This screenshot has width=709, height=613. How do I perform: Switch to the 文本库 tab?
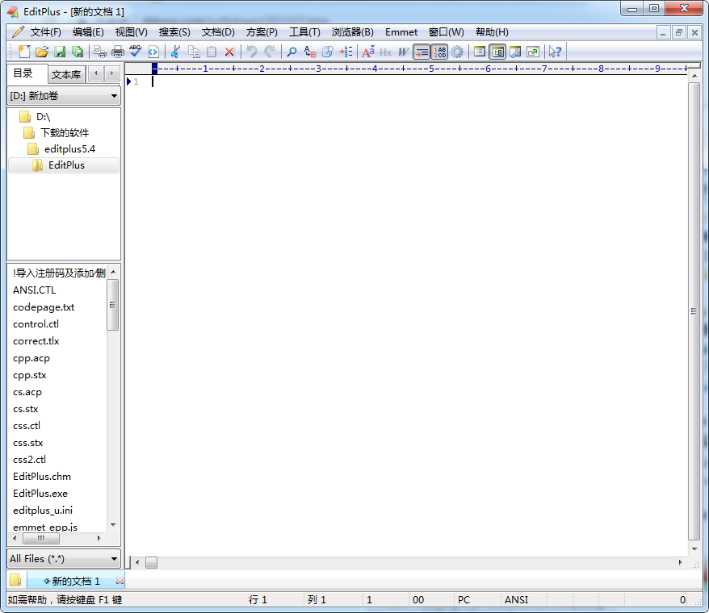tap(66, 74)
